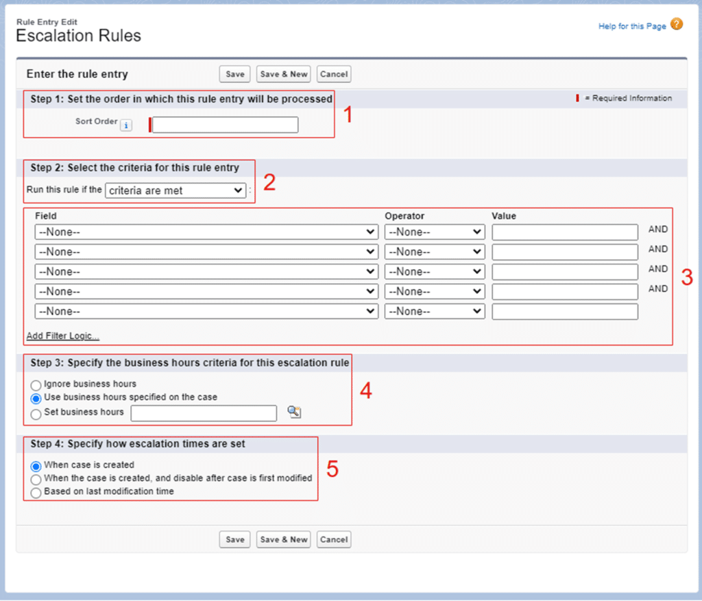Open the first Operator dropdown
702x601 pixels.
click(x=435, y=232)
